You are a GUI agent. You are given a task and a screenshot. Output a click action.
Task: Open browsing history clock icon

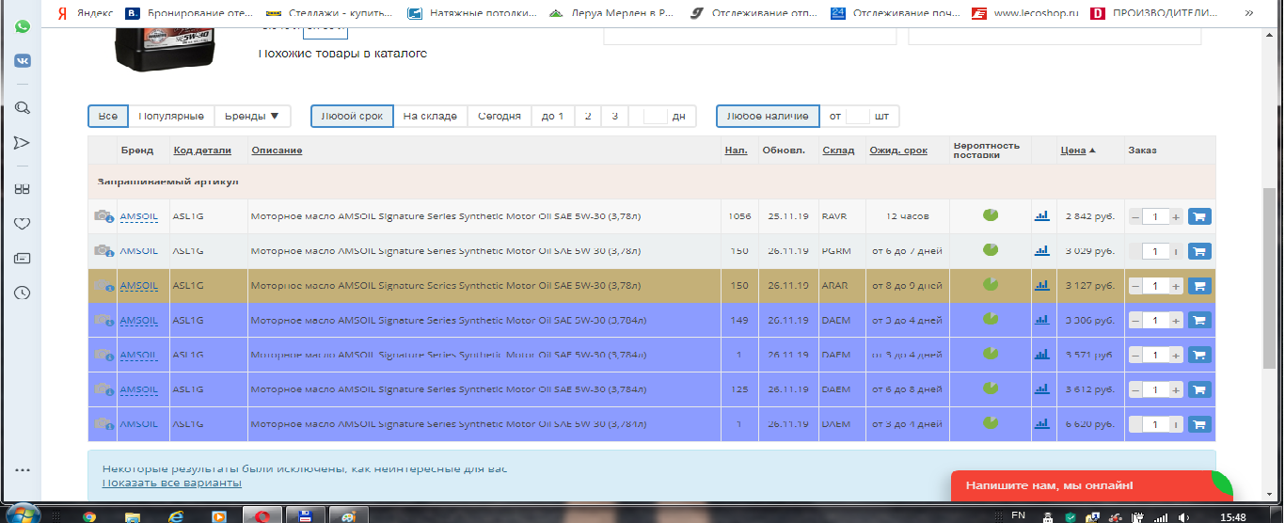(22, 293)
